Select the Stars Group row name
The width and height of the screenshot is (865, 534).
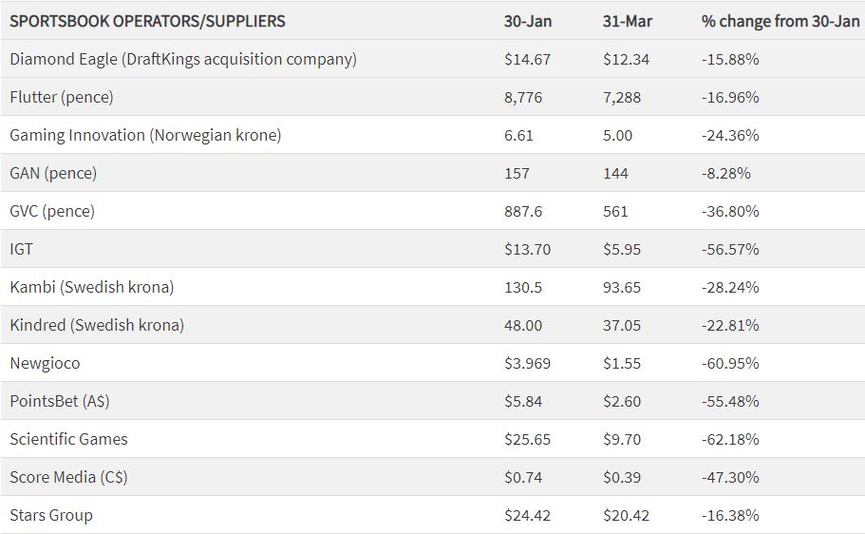(51, 515)
